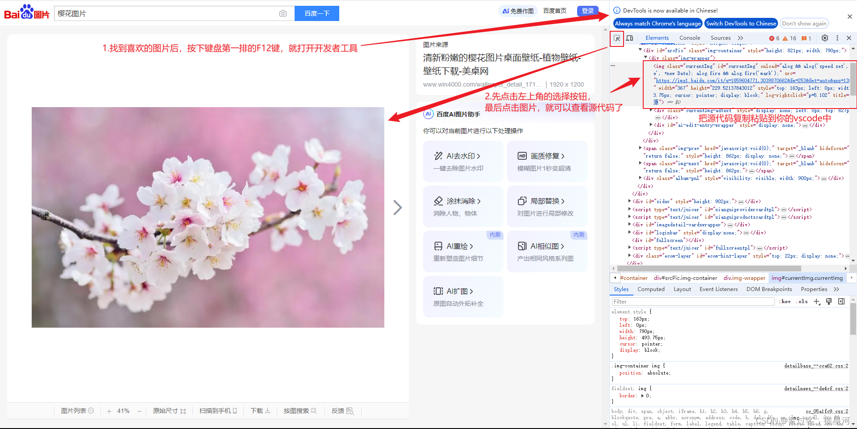Click the 百度一下 search button
The width and height of the screenshot is (857, 429).
[x=317, y=13]
